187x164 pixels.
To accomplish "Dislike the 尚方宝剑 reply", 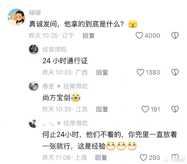I will click(x=175, y=109).
